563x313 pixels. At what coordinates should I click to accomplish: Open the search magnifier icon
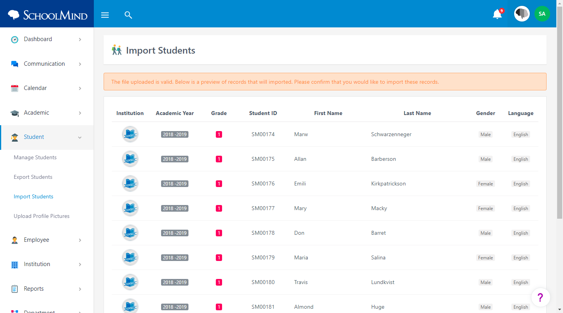pyautogui.click(x=128, y=15)
